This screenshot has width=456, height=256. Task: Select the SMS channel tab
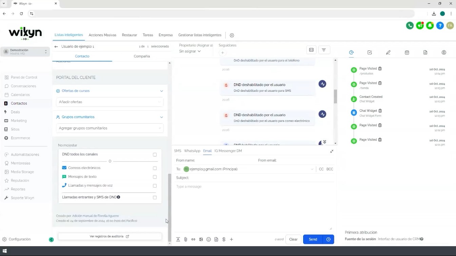[178, 151]
